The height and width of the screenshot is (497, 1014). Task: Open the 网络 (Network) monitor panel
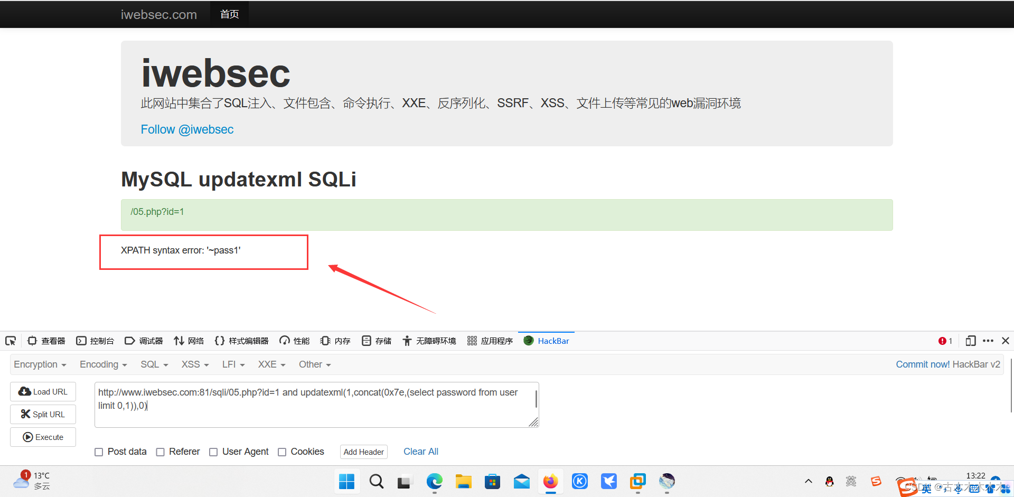click(x=189, y=341)
